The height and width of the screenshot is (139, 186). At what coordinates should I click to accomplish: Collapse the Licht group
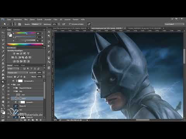coord(12,85)
